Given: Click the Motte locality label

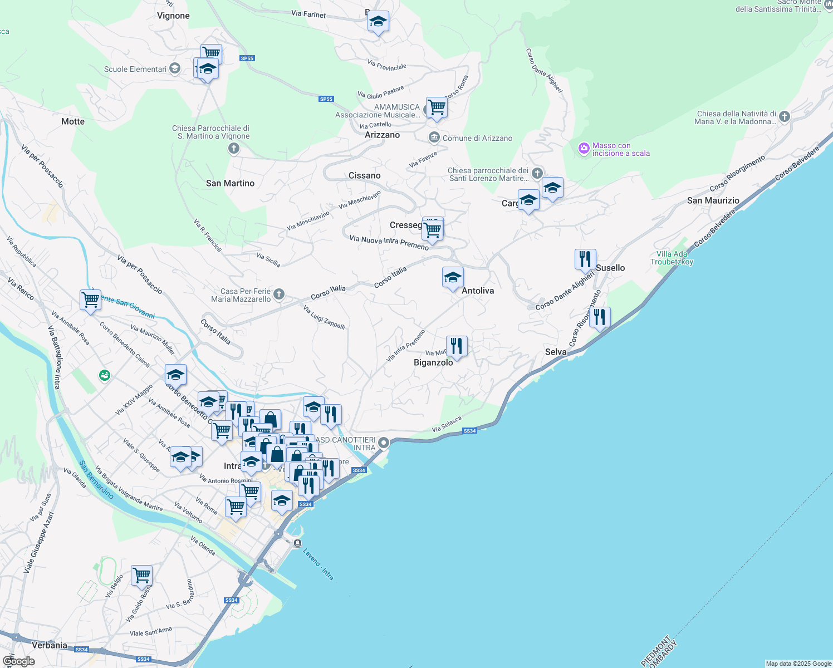Looking at the screenshot, I should pyautogui.click(x=73, y=121).
